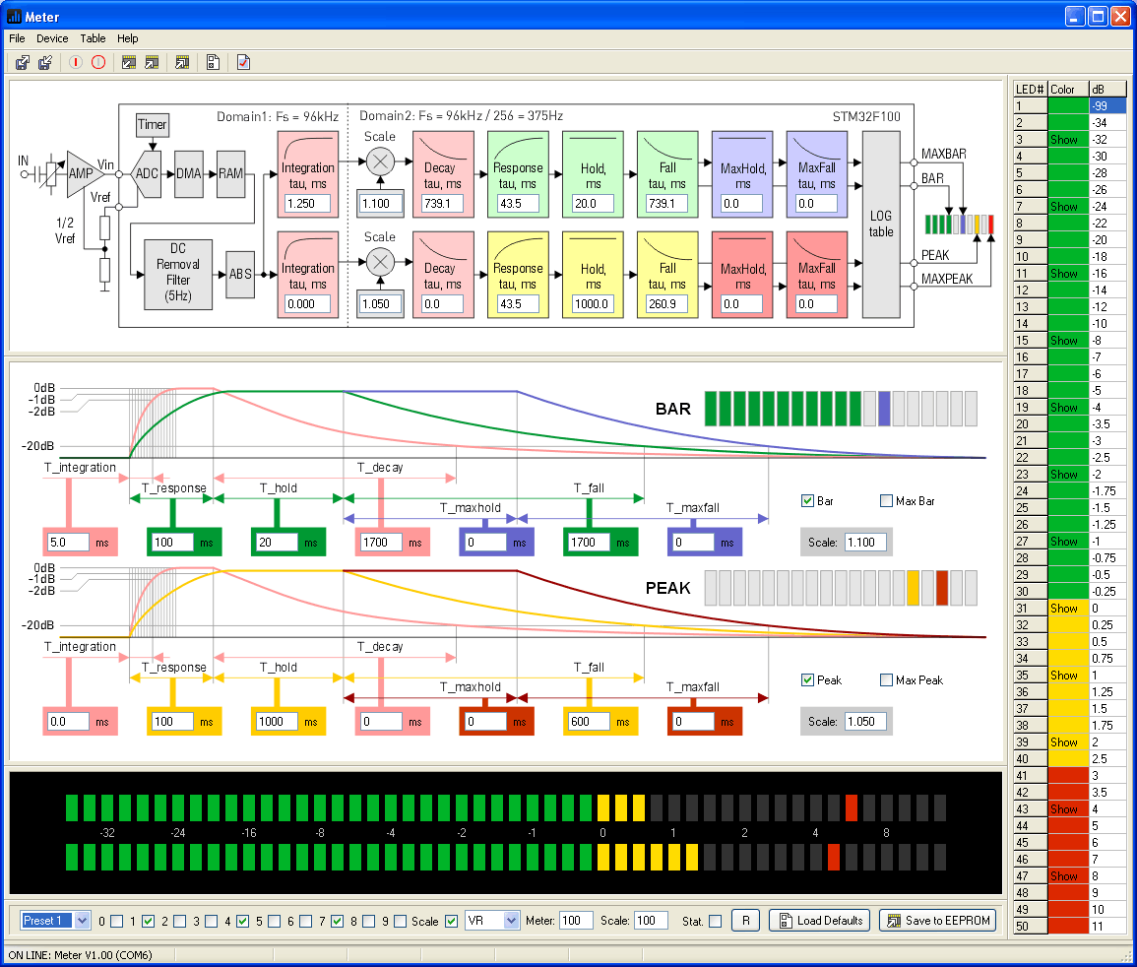Viewport: 1137px width, 967px height.
Task: Click the grey circle connect icon in toolbar
Action: point(76,63)
